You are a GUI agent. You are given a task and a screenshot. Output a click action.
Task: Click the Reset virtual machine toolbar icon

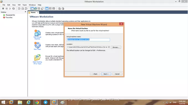click(14, 9)
